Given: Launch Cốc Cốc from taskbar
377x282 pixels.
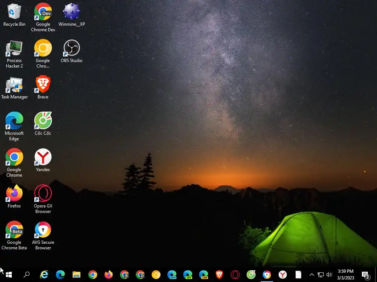Looking at the screenshot, I should point(251,275).
